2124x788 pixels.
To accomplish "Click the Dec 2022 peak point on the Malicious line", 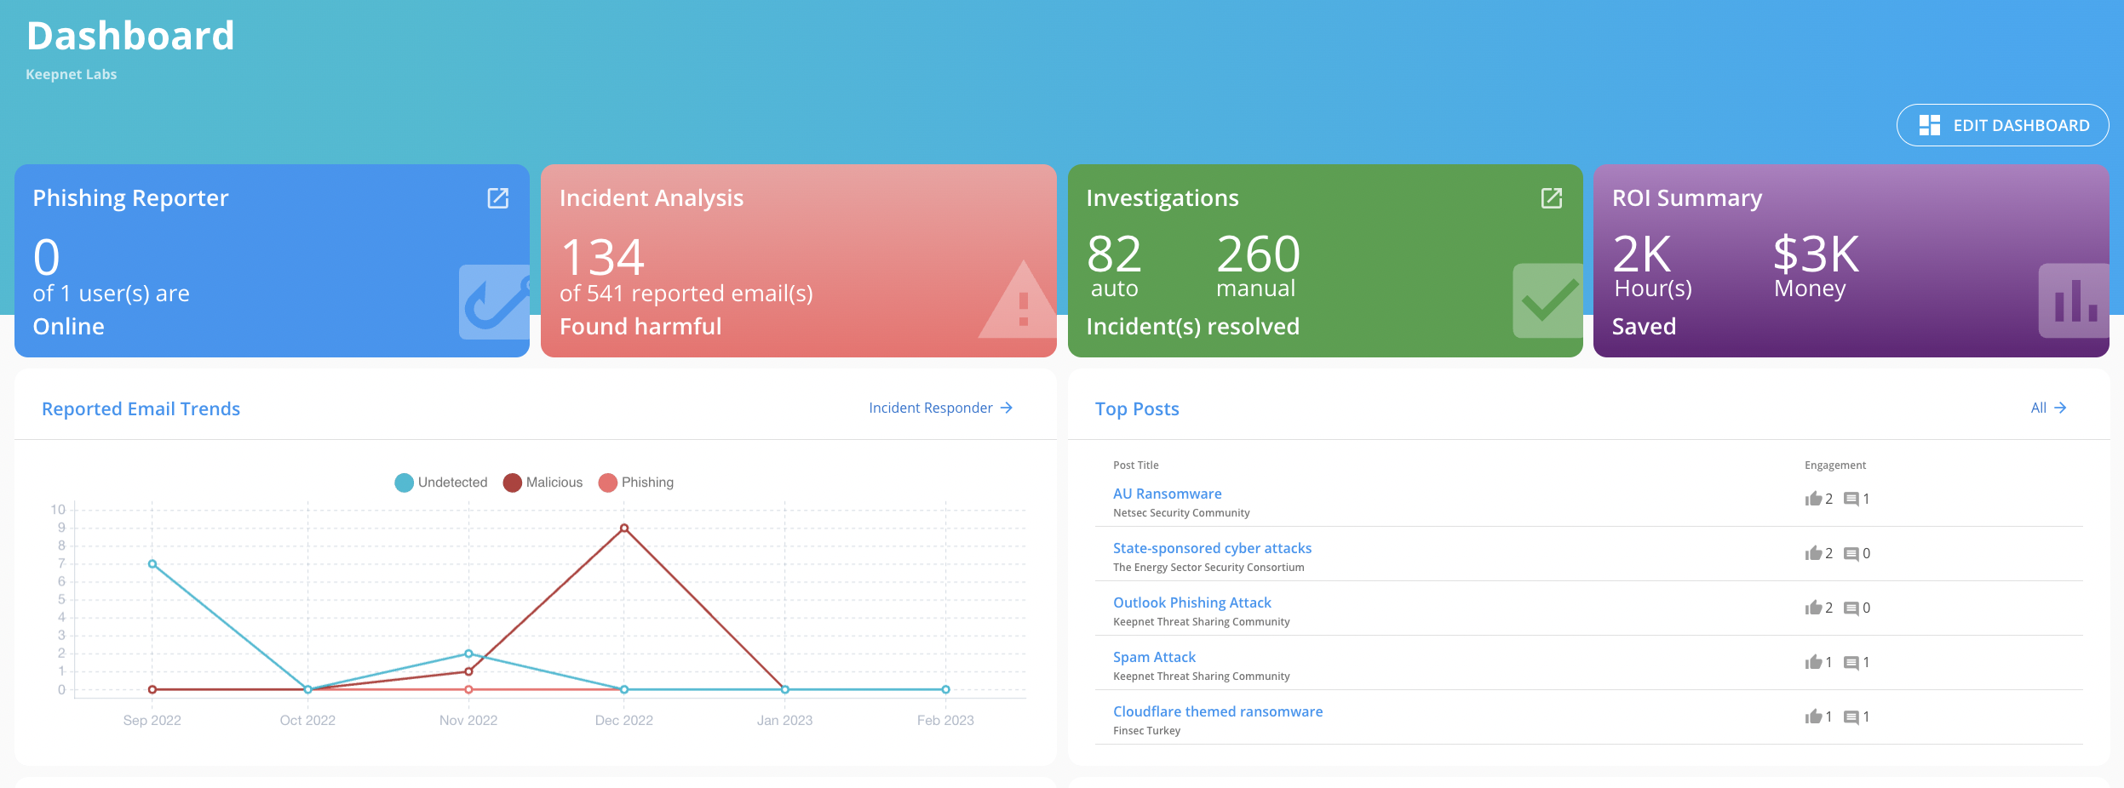I will point(624,527).
